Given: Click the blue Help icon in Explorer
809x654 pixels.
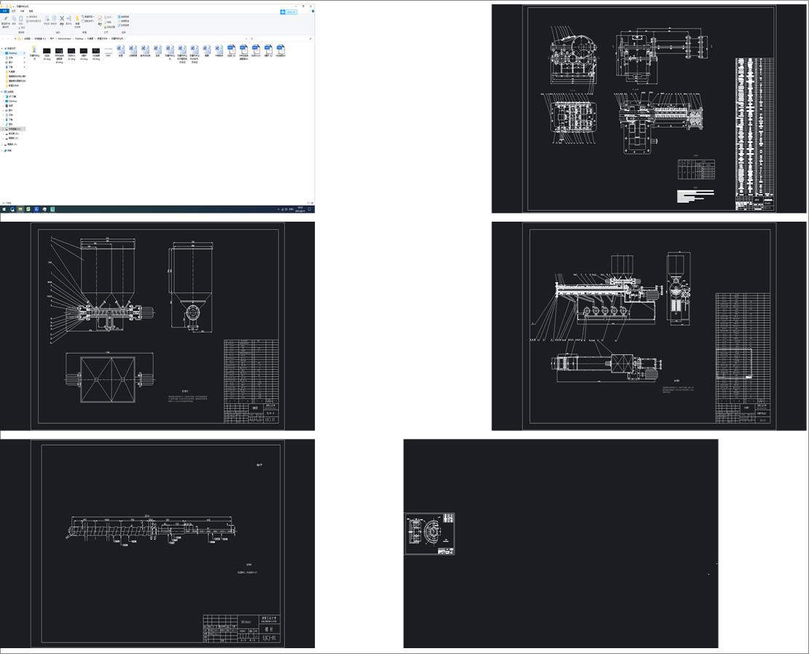Looking at the screenshot, I should click(x=313, y=12).
